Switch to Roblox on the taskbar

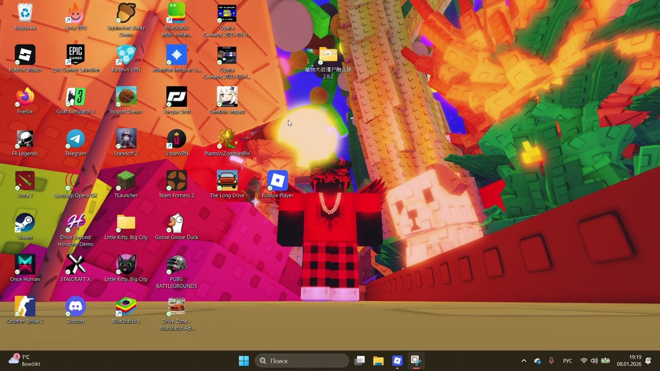tap(397, 361)
